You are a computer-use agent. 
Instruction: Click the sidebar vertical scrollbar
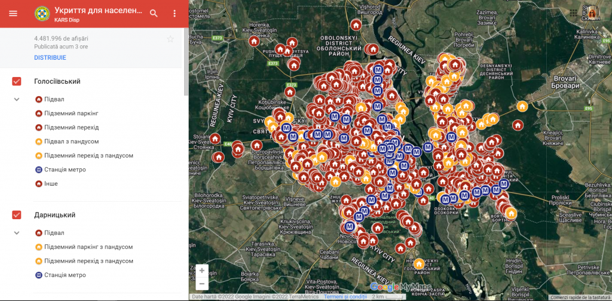[x=186, y=60]
